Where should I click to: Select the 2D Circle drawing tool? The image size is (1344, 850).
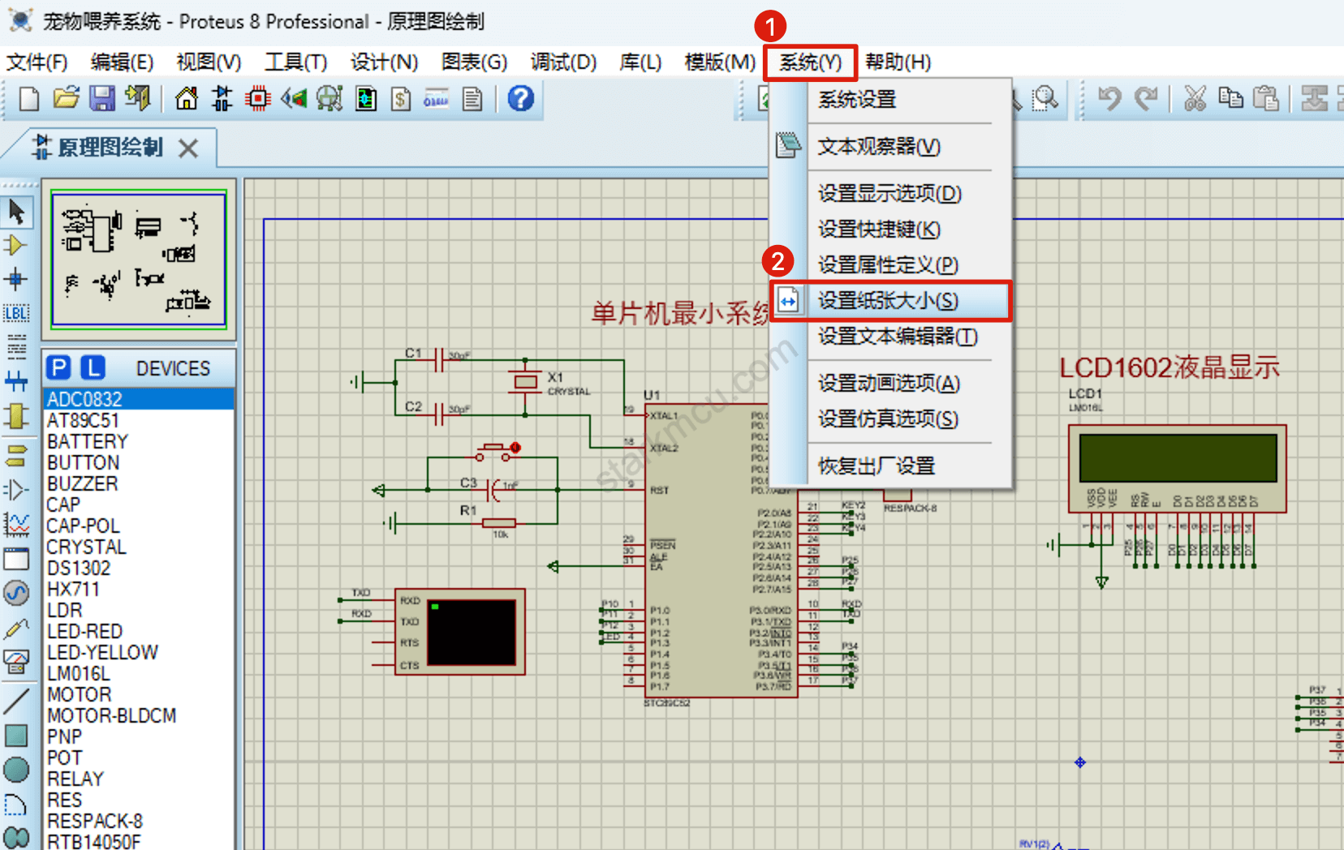click(16, 770)
